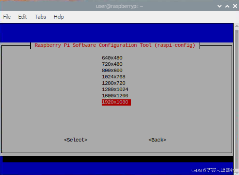The image size is (239, 175).
Task: Confirm with the <Select> button
Action: tap(76, 140)
